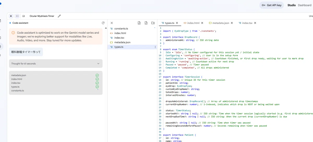Click index.html in the generated files list

pos(17,79)
